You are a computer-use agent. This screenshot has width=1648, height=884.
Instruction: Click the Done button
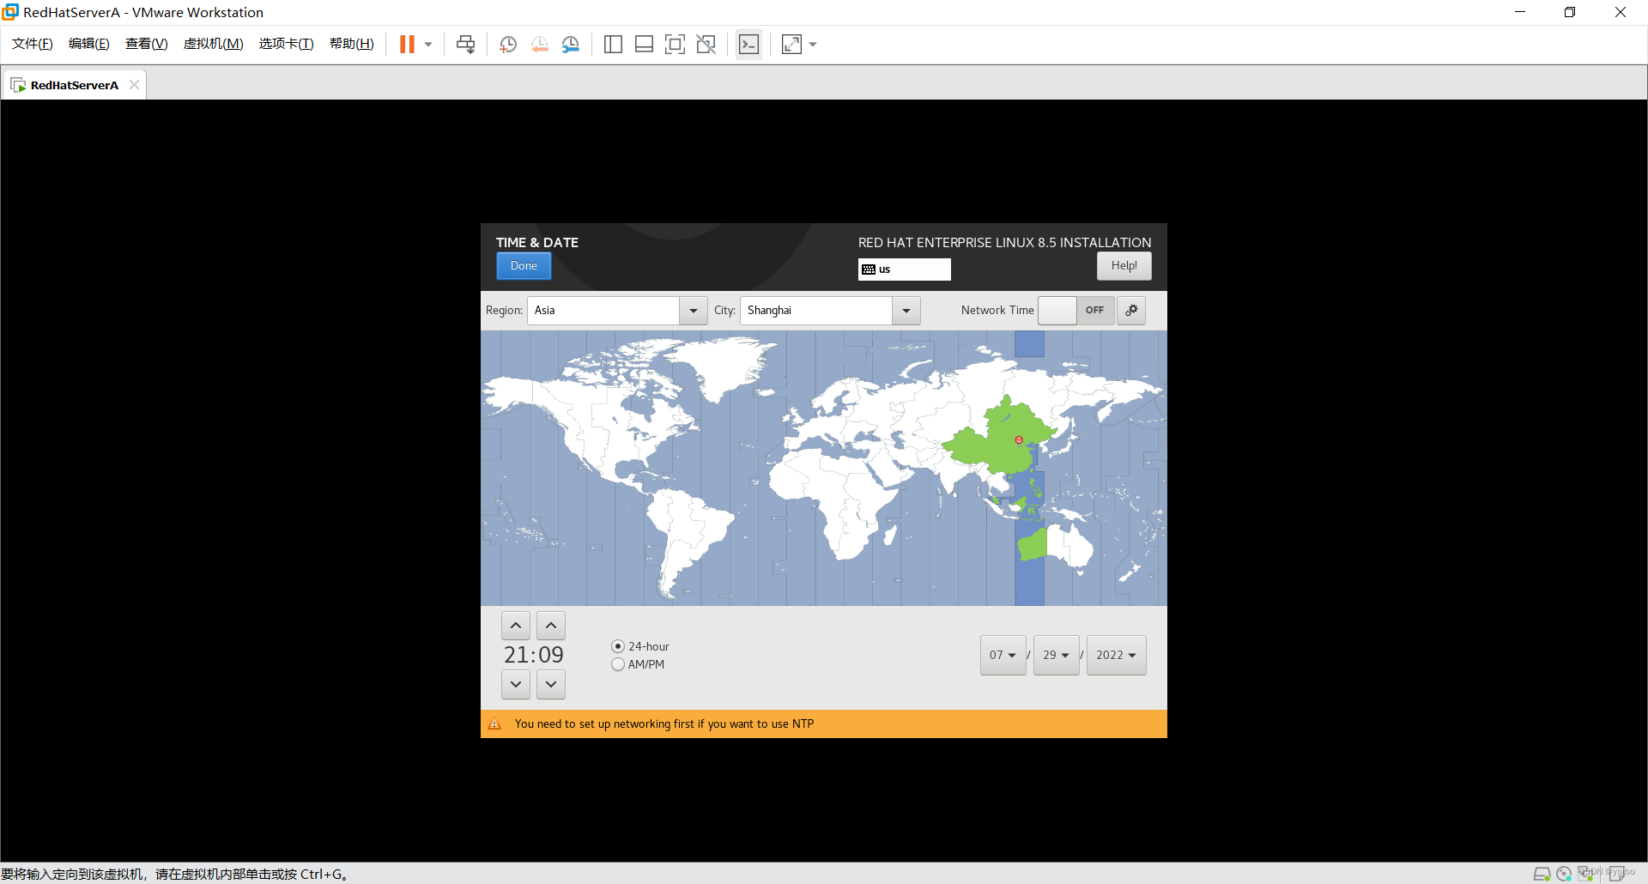(524, 266)
